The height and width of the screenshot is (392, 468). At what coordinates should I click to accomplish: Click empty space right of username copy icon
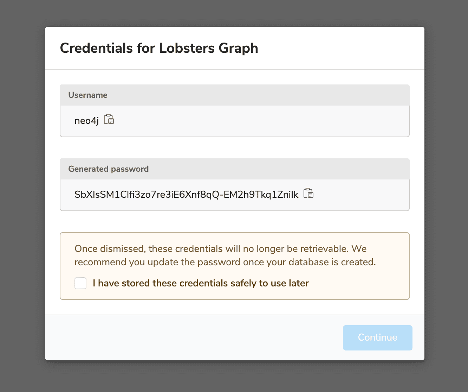[260, 121]
